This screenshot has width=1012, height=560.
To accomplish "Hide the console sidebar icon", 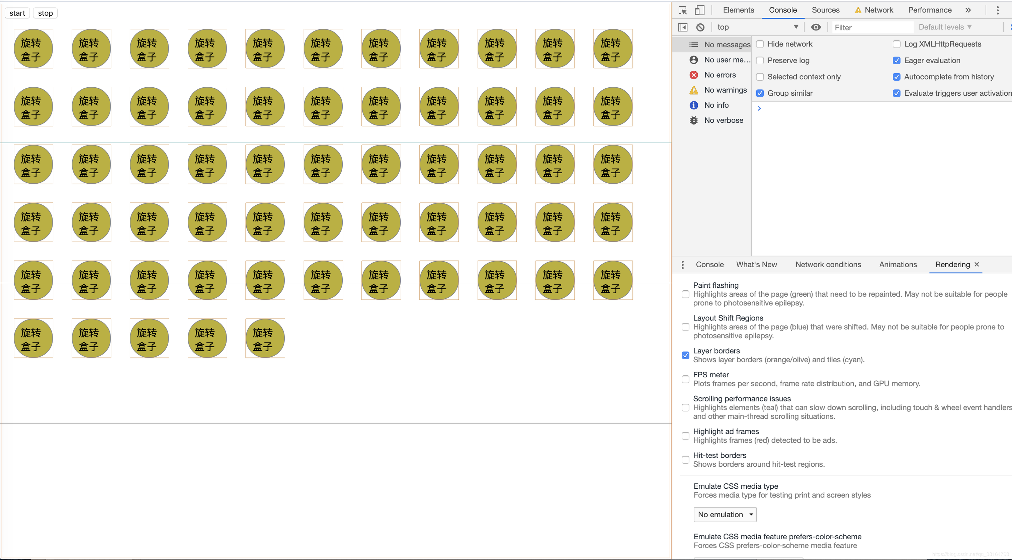I will click(683, 27).
